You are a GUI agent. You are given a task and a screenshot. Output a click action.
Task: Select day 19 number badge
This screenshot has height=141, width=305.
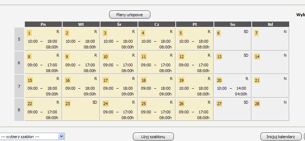point(181,80)
